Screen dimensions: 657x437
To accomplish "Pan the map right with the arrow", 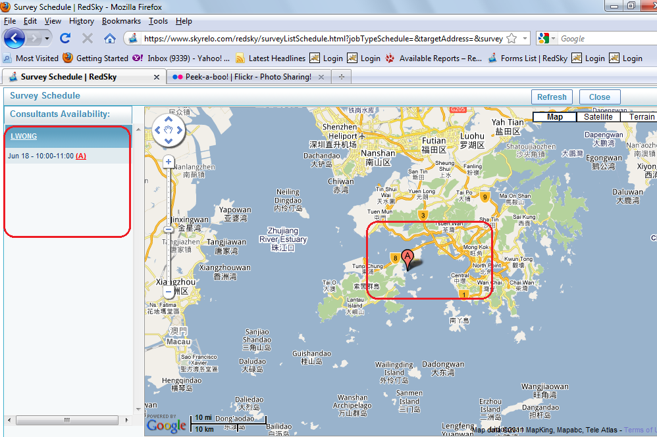I will pyautogui.click(x=180, y=130).
